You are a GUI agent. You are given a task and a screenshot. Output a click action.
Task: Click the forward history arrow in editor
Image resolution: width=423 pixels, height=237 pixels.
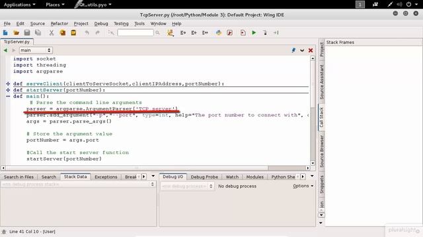pos(13,50)
